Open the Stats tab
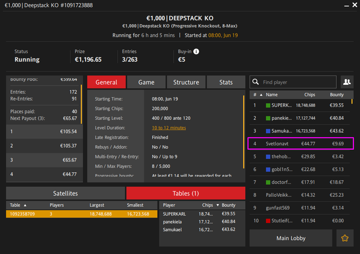The height and width of the screenshot is (254, 360). (226, 82)
